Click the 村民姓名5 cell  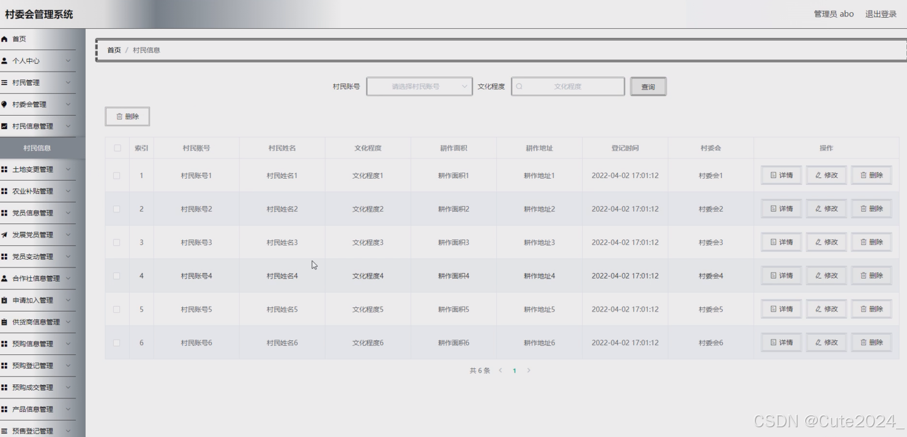(282, 309)
